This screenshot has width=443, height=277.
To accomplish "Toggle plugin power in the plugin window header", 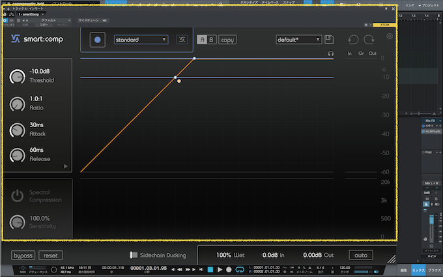I will [5, 20].
